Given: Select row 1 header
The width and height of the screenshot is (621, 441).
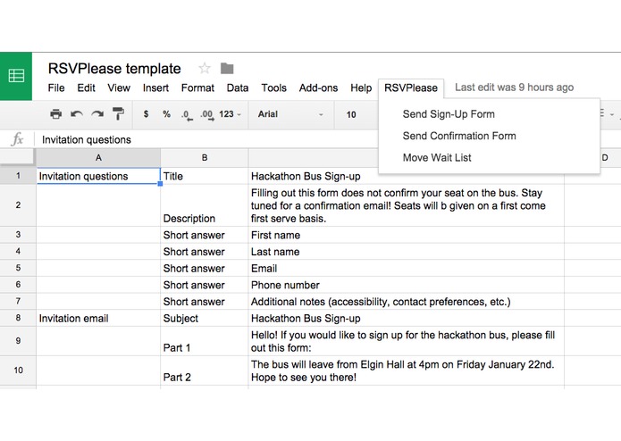Looking at the screenshot, I should click(18, 176).
